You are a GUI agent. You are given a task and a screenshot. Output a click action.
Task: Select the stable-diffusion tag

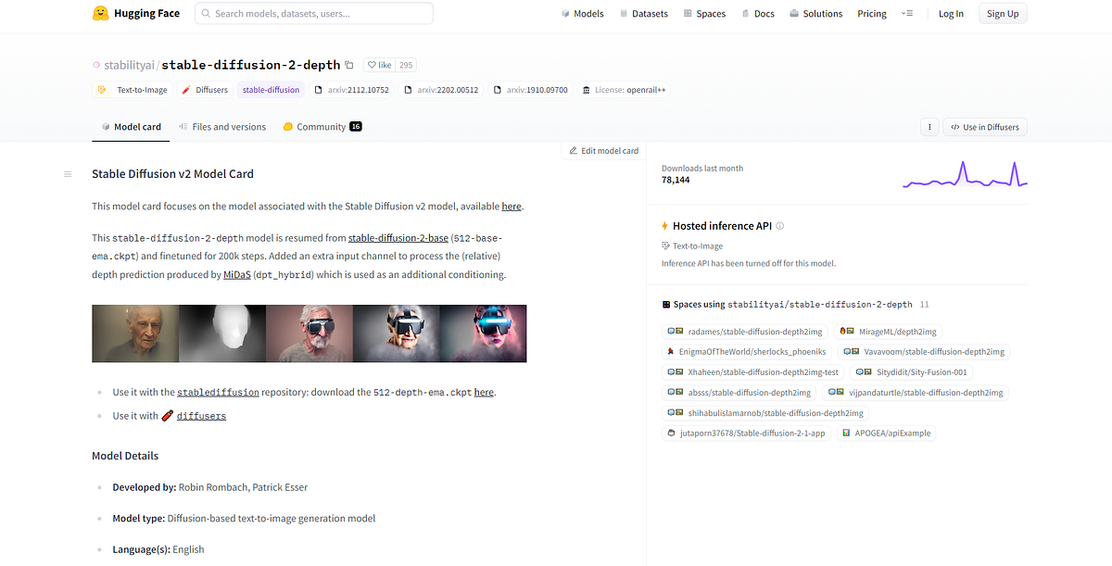[x=271, y=90]
